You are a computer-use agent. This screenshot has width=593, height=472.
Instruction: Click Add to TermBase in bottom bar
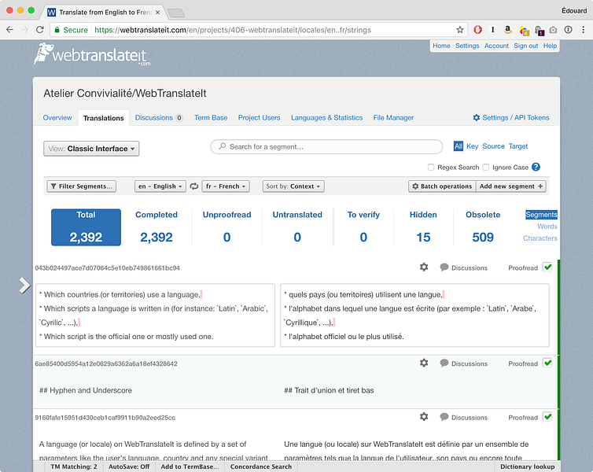(x=190, y=466)
